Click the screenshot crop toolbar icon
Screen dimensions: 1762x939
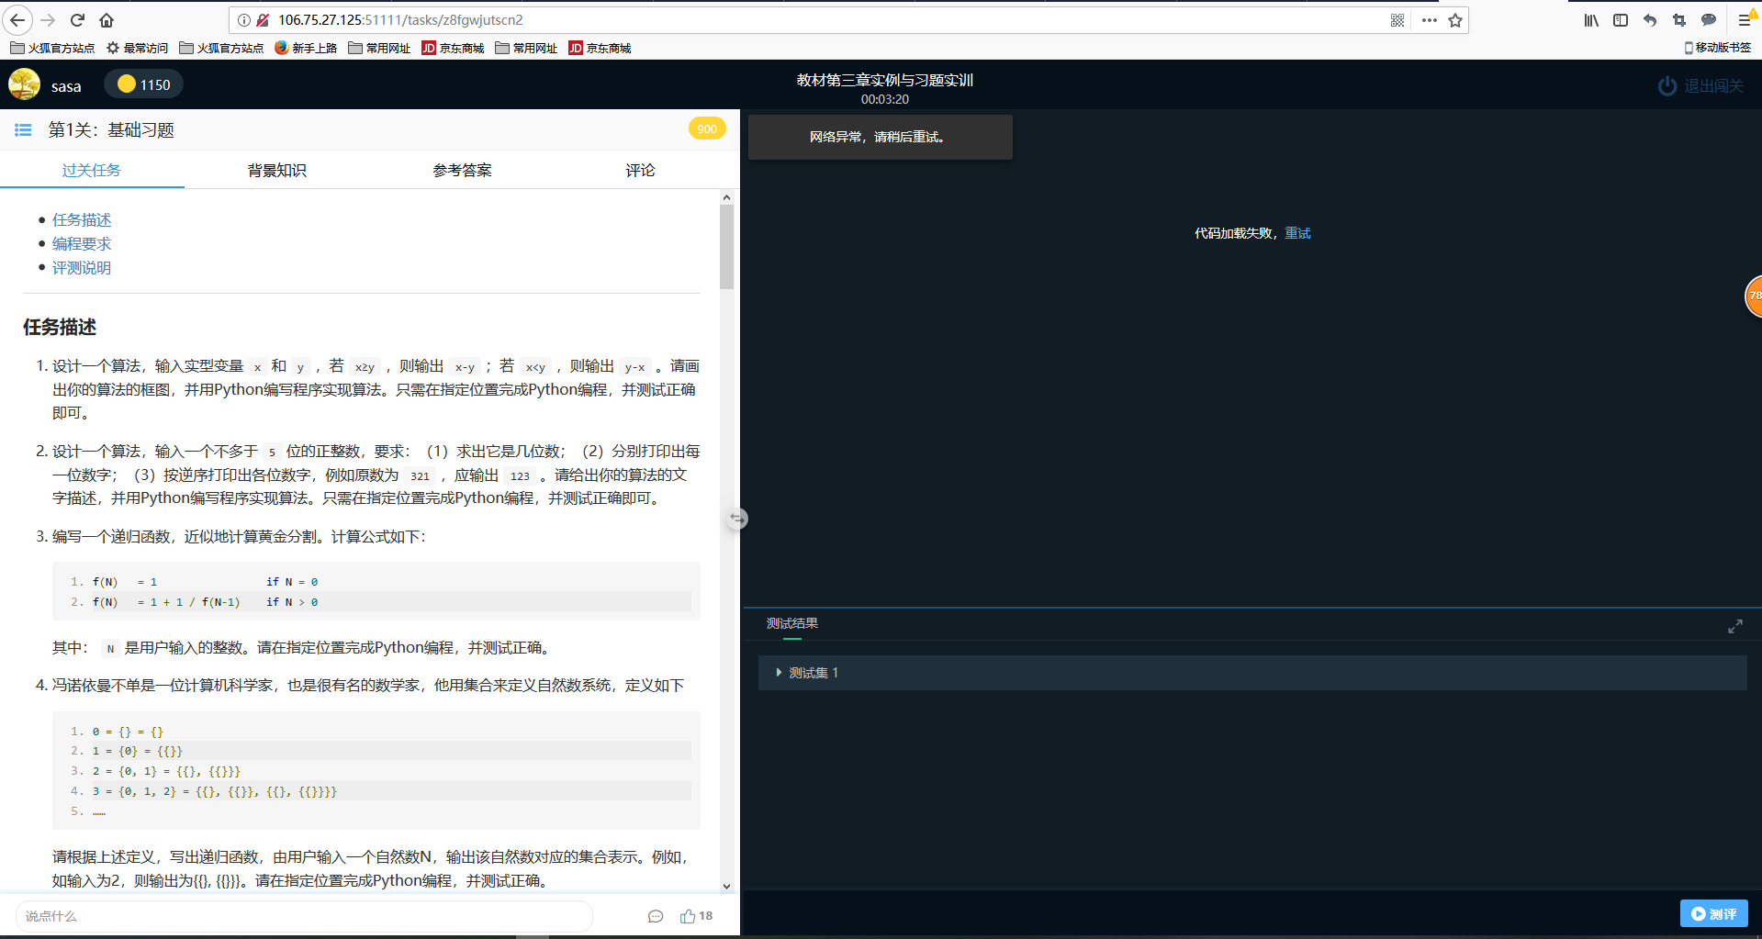tap(1679, 20)
